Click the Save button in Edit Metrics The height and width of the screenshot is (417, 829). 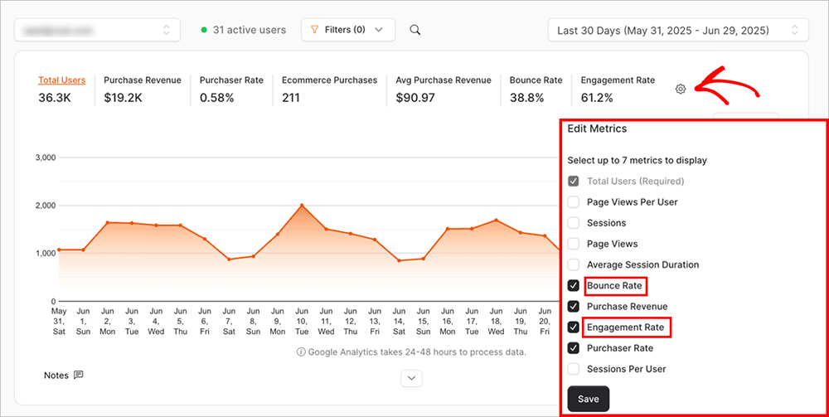pos(588,399)
